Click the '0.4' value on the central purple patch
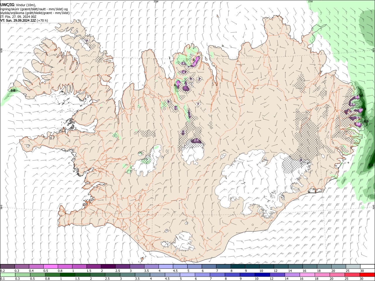 pos(197,141)
